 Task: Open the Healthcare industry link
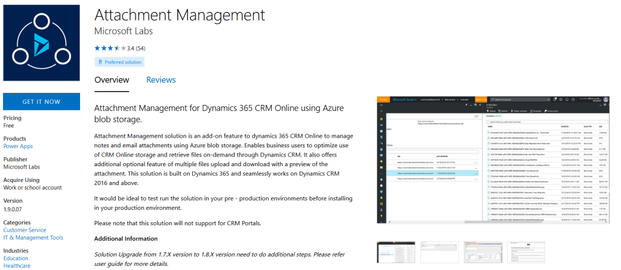pyautogui.click(x=17, y=266)
